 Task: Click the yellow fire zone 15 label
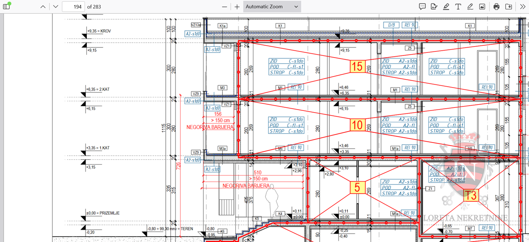tap(357, 66)
